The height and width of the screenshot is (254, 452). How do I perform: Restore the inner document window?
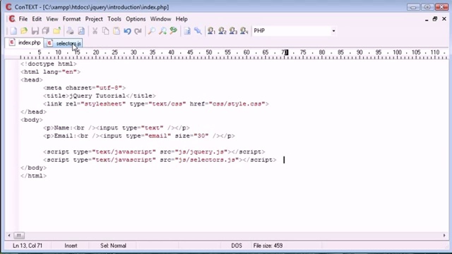coord(435,19)
